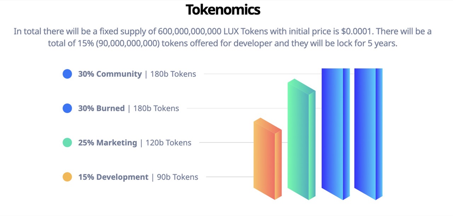Click "180b Tokens" beside Community

click(x=173, y=74)
